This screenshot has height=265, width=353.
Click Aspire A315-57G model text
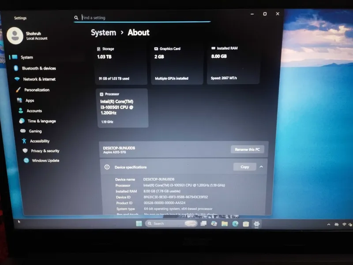click(115, 152)
